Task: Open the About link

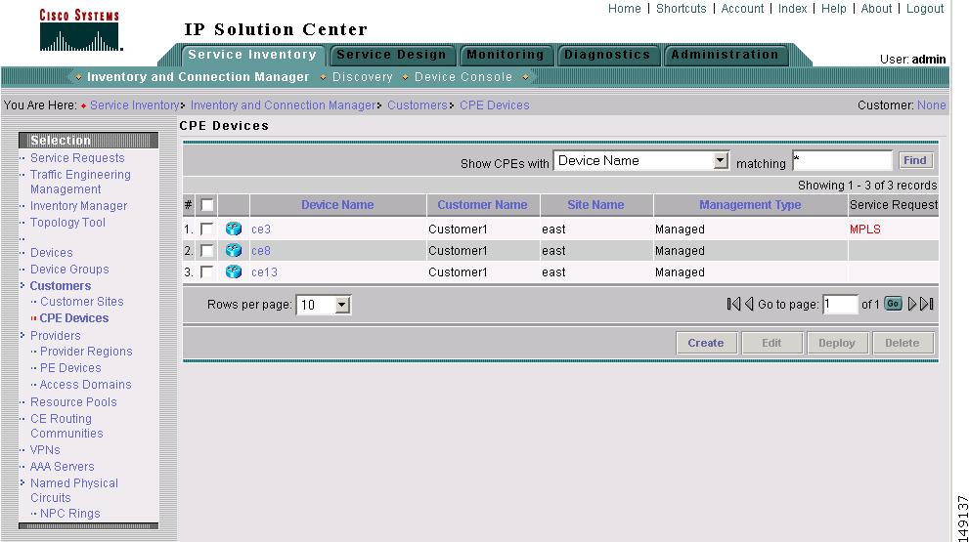Action: [x=876, y=9]
